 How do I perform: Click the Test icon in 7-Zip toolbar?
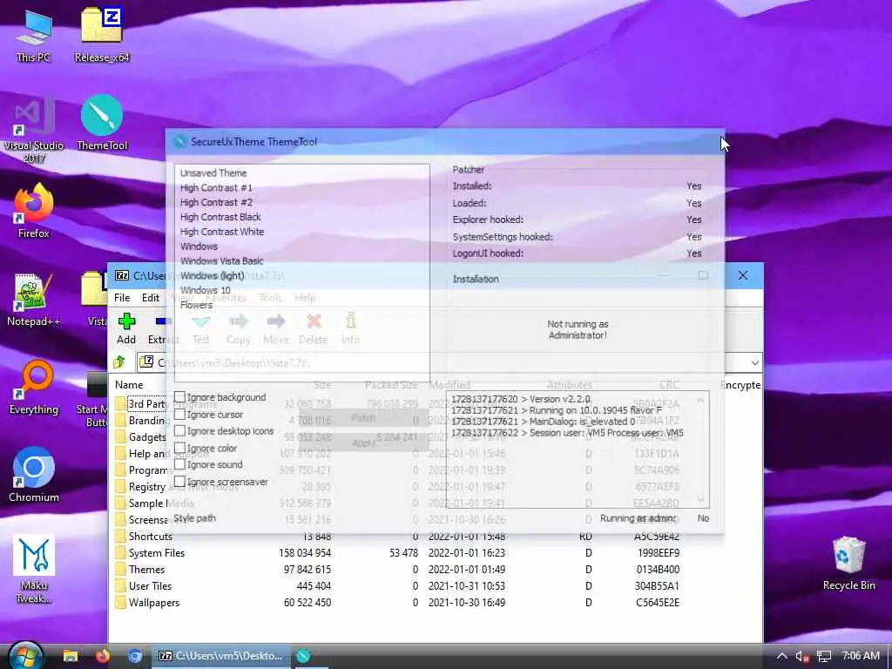click(x=201, y=328)
